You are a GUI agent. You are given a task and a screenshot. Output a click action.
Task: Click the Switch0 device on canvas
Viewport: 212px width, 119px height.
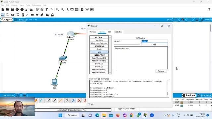(63, 58)
